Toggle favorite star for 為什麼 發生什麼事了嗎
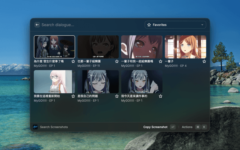 pos(73,61)
